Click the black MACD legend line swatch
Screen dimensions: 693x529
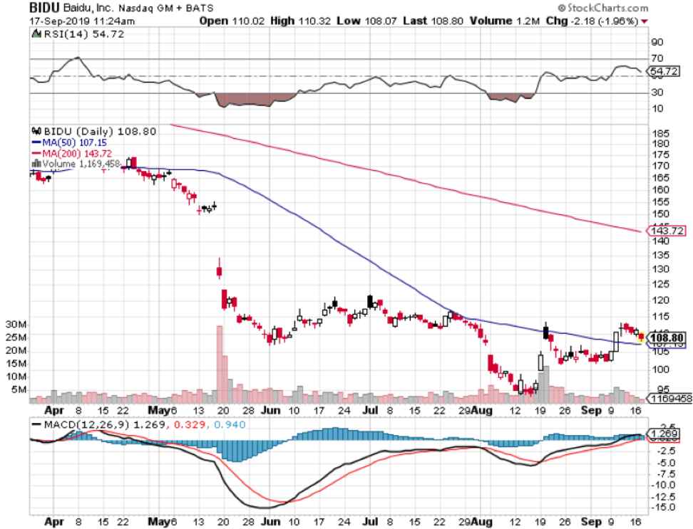36,425
